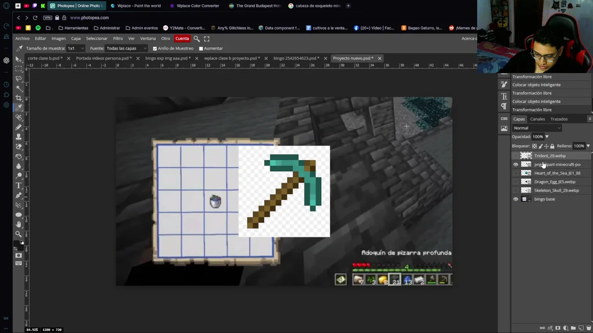Select the Blur drop tool

19,166
